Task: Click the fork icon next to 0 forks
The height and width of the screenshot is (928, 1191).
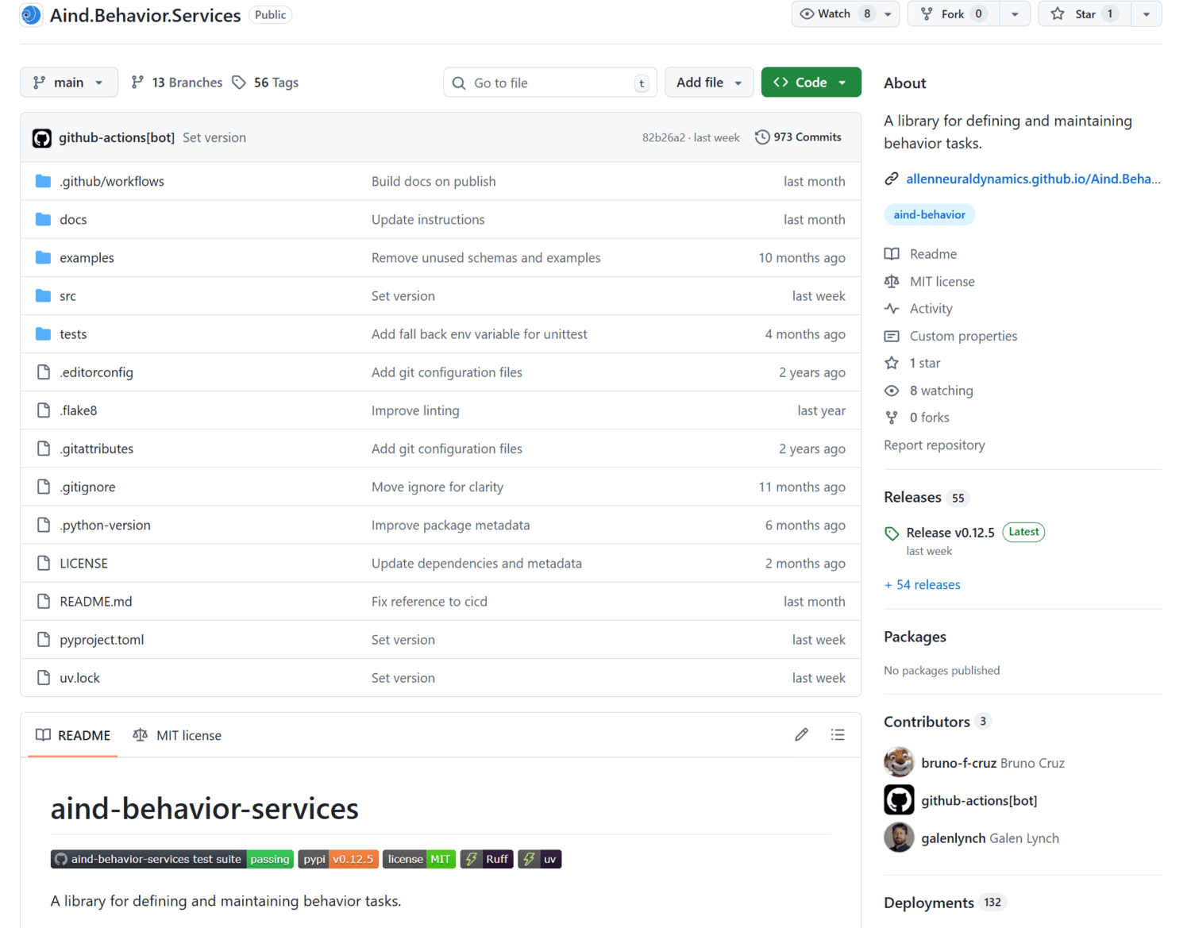Action: click(x=892, y=418)
